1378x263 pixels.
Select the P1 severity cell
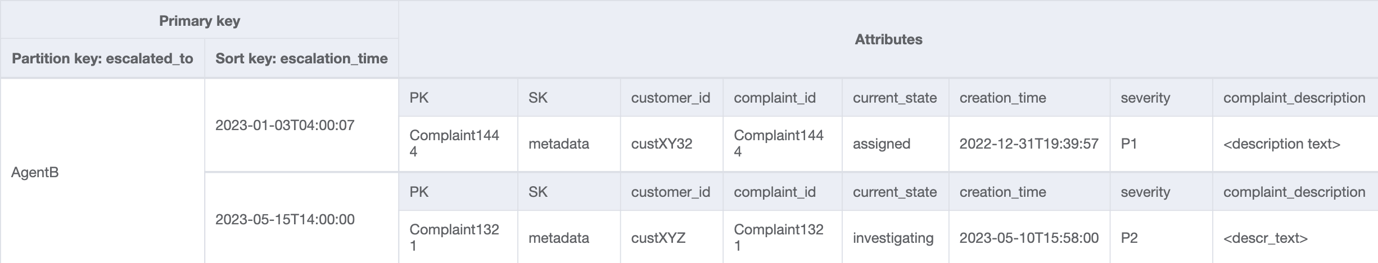[1129, 144]
